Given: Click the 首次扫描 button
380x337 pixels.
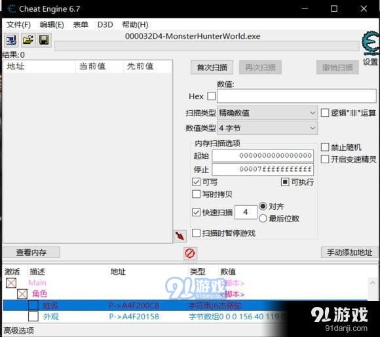Looking at the screenshot, I should [x=212, y=67].
